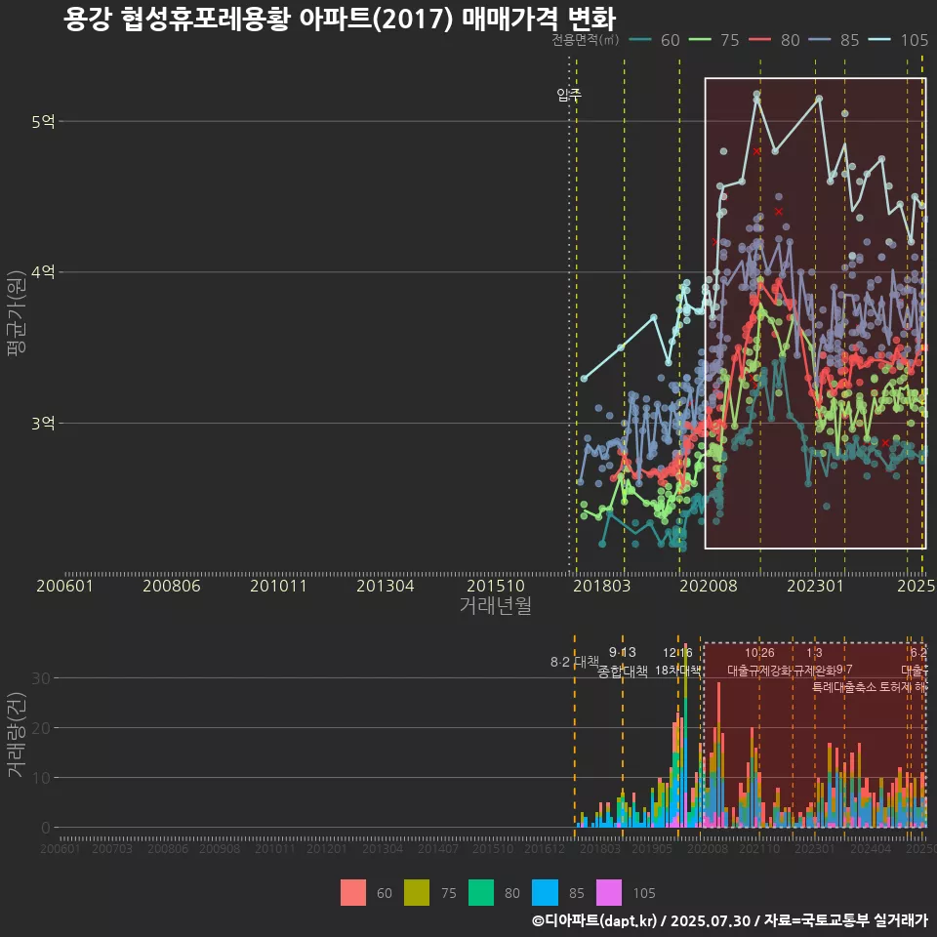Click the 8·2 대책 policy marker label
The height and width of the screenshot is (937, 937).
click(x=574, y=662)
